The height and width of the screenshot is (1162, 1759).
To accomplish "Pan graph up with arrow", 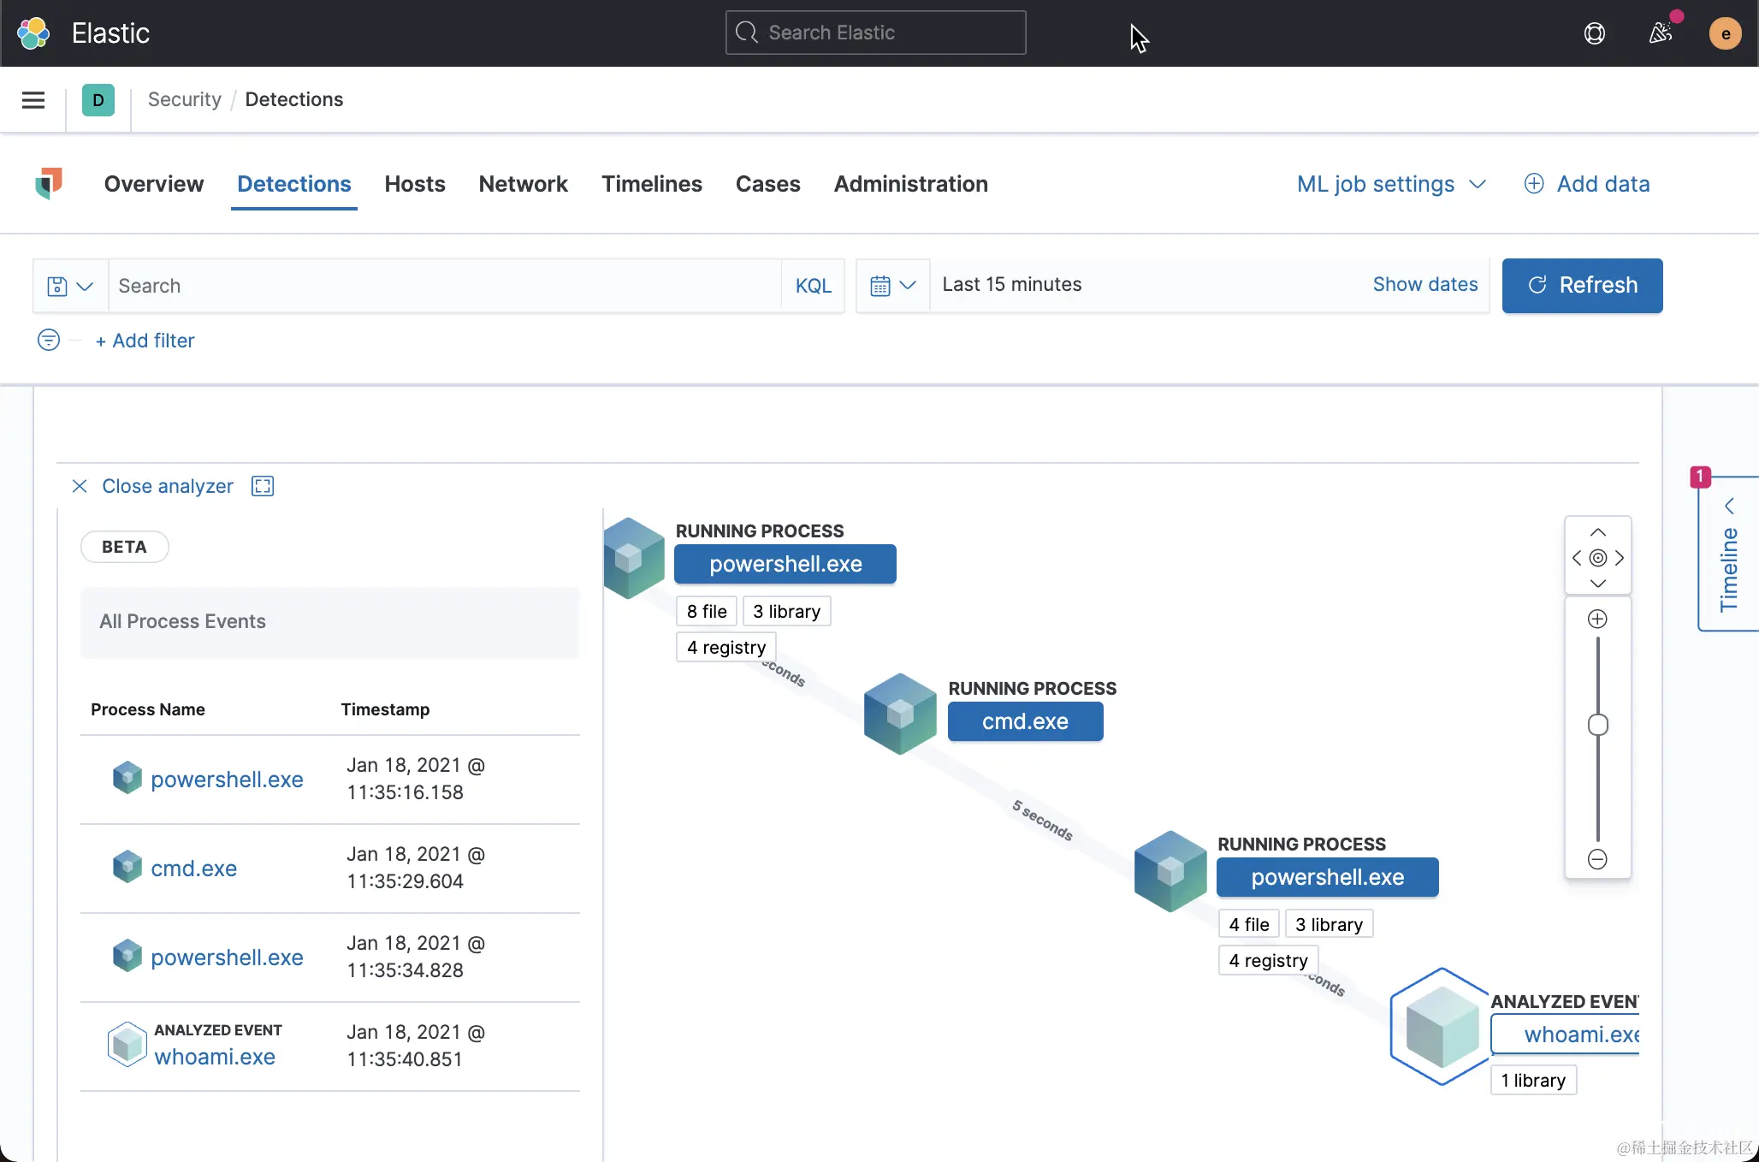I will [x=1597, y=532].
